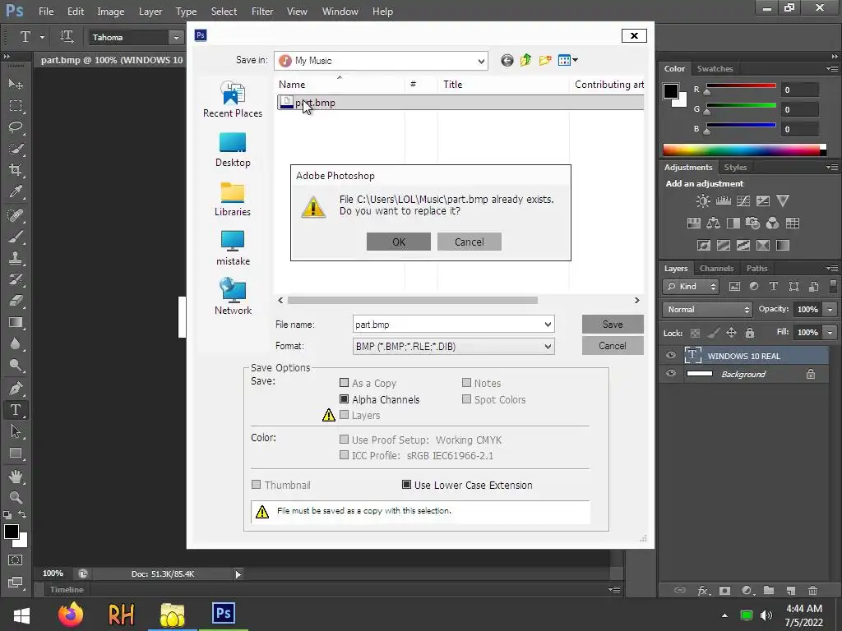Click the color spectrum ramp

[x=744, y=150]
